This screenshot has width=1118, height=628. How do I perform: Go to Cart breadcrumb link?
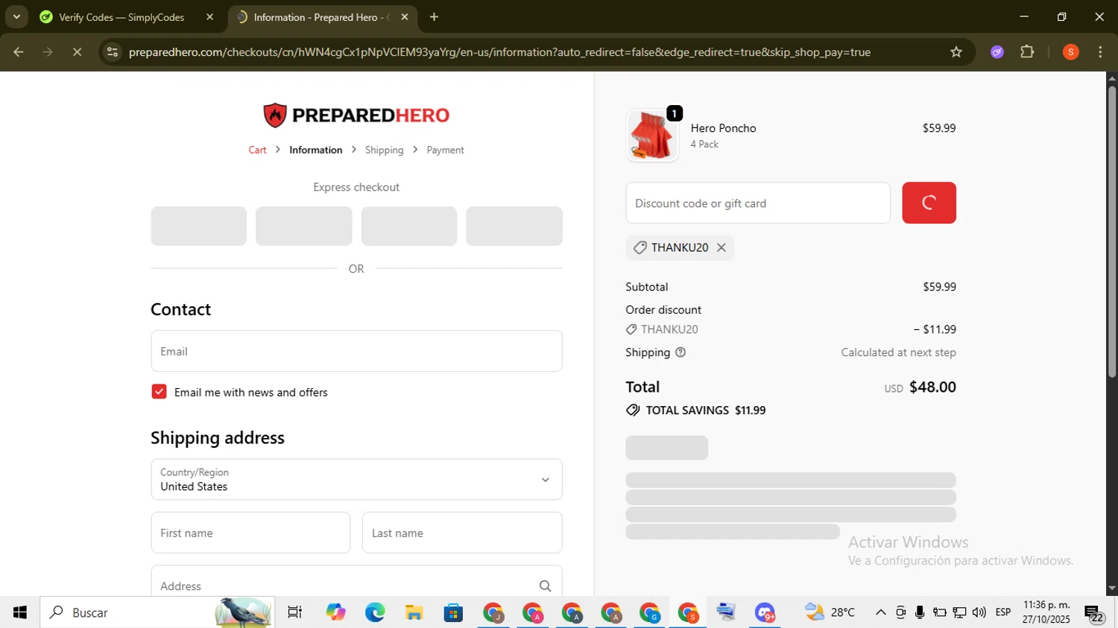257,150
